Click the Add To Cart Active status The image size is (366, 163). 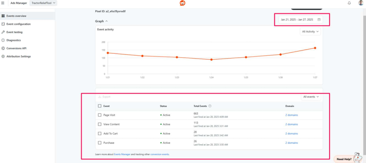(165, 134)
